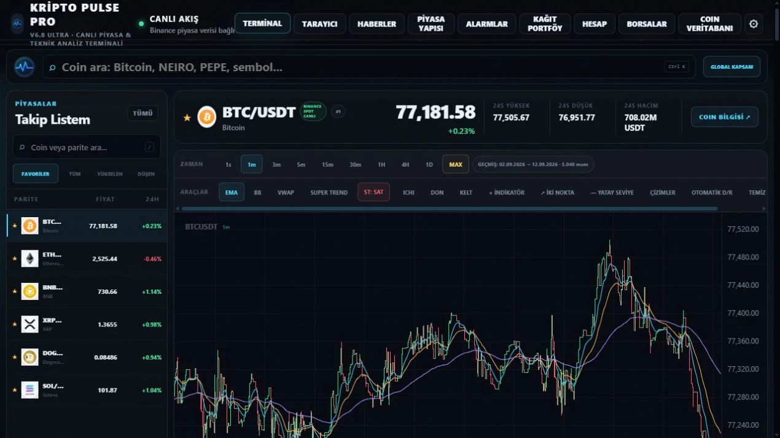Open the Piyasa Yapısı tab
Image resolution: width=780 pixels, height=438 pixels.
click(x=431, y=24)
